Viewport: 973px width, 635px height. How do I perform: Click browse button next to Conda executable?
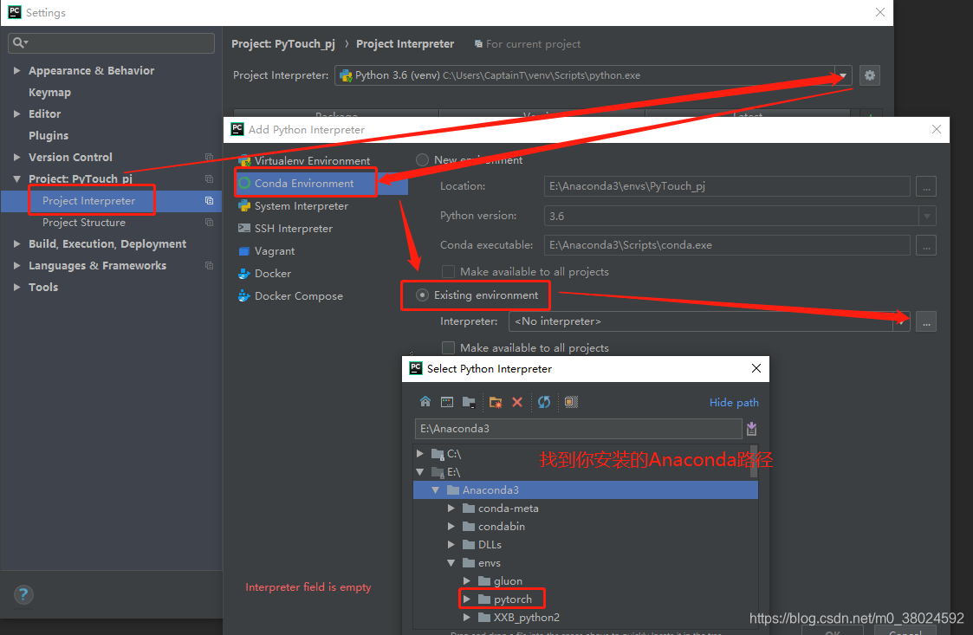(926, 245)
